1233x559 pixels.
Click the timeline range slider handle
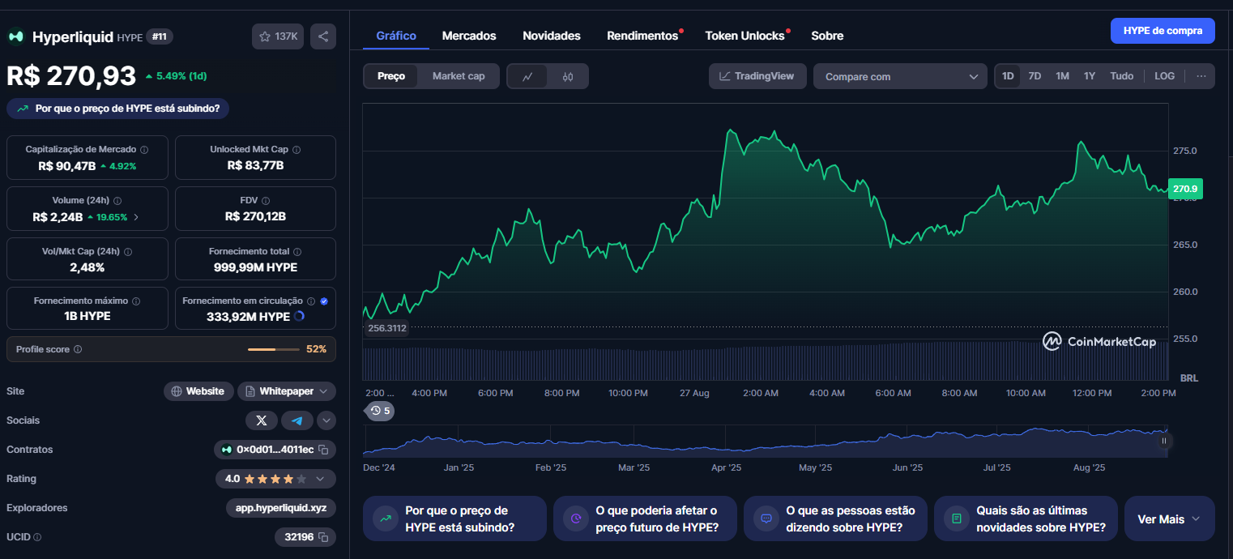[1164, 441]
